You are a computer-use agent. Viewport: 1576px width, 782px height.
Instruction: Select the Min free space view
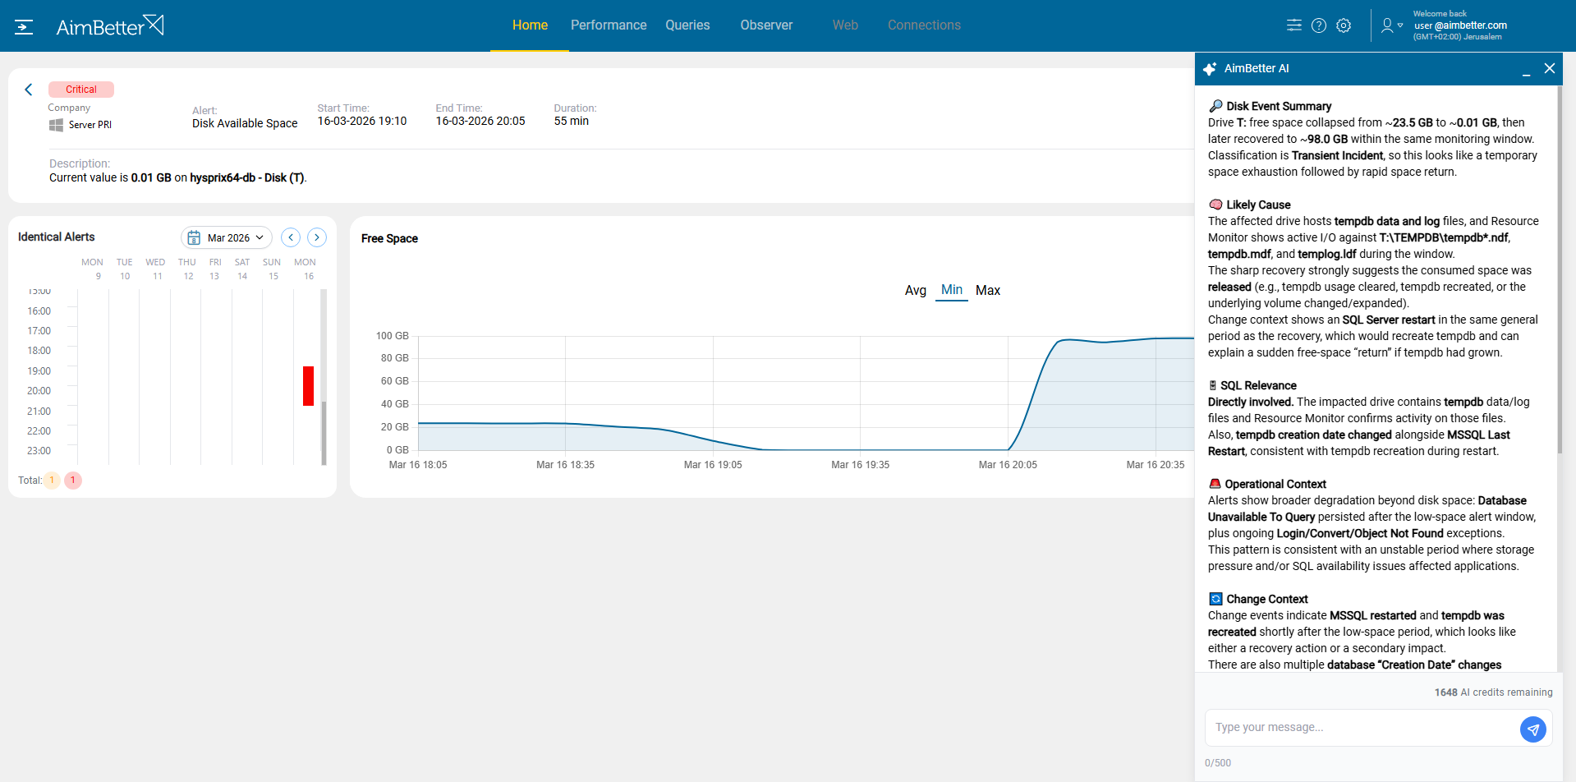coord(951,290)
